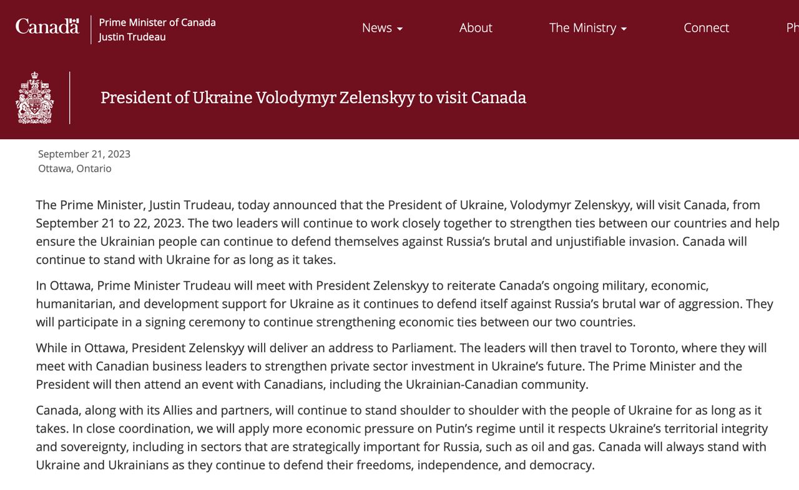Open The Ministry dropdown menu
Screen dimensions: 799x490
click(587, 27)
